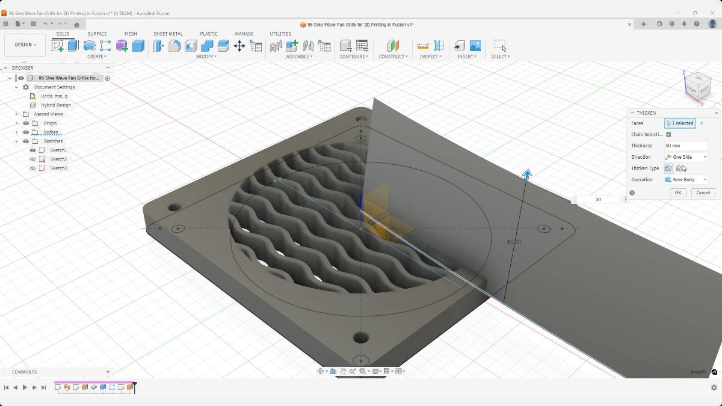The height and width of the screenshot is (406, 722).
Task: Edit the Thickness value field showing 50 mm
Action: pos(685,146)
